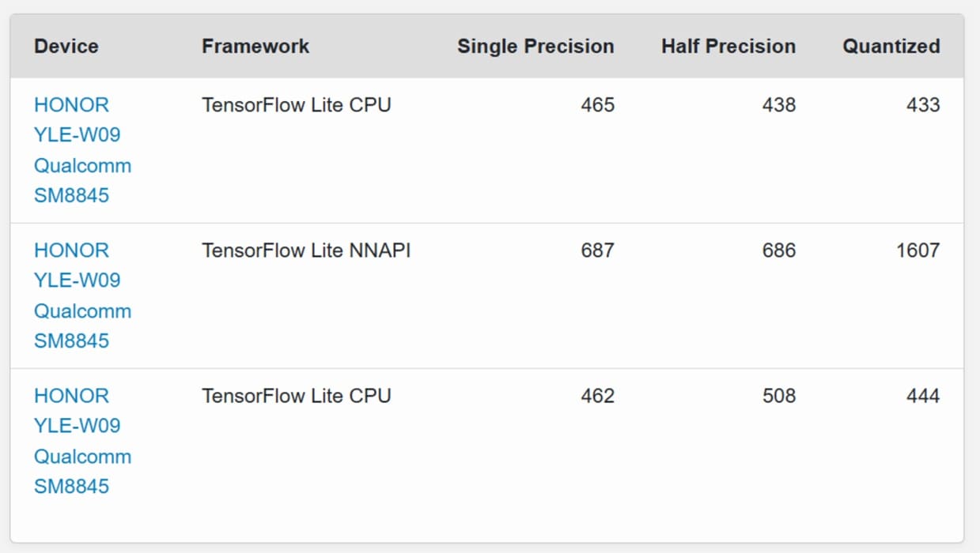The height and width of the screenshot is (553, 980).
Task: Select the single precision score 462
Action: tap(597, 396)
